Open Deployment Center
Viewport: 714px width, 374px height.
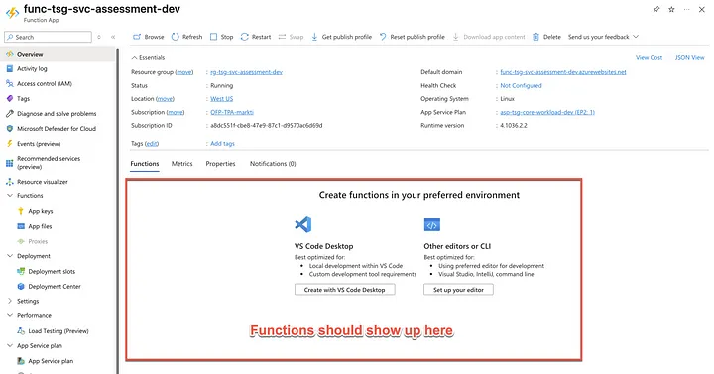[x=55, y=287]
